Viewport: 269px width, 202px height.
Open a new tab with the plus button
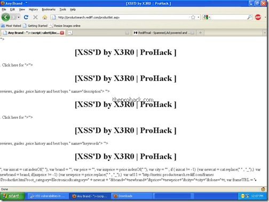coord(200,33)
